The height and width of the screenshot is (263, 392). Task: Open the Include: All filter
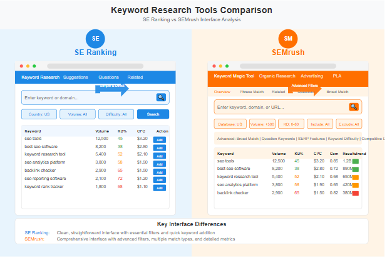[x=320, y=124]
